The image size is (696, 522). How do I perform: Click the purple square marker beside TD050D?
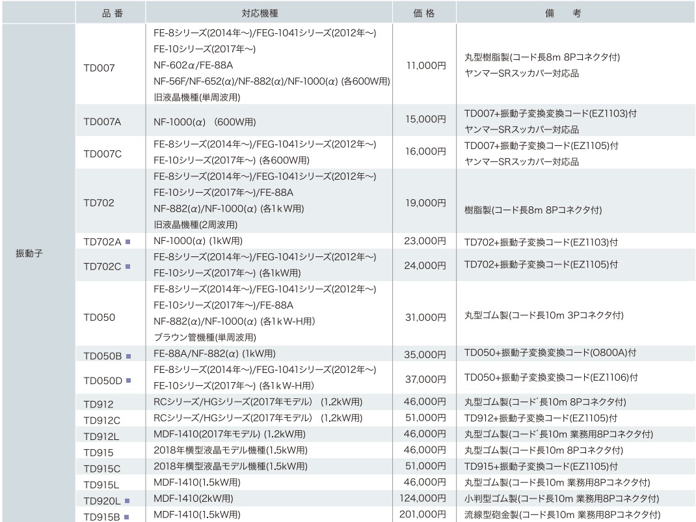128,380
